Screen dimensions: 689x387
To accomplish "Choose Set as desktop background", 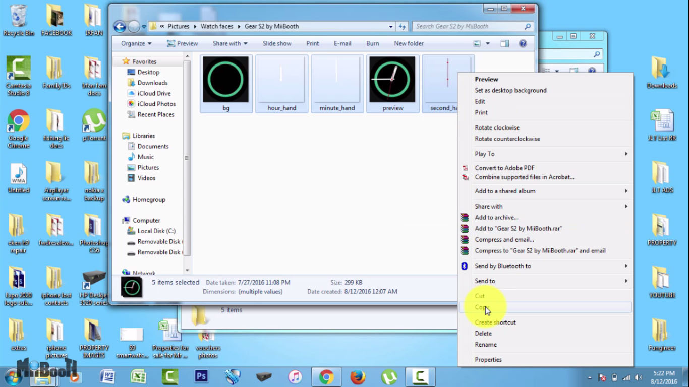I will click(510, 90).
